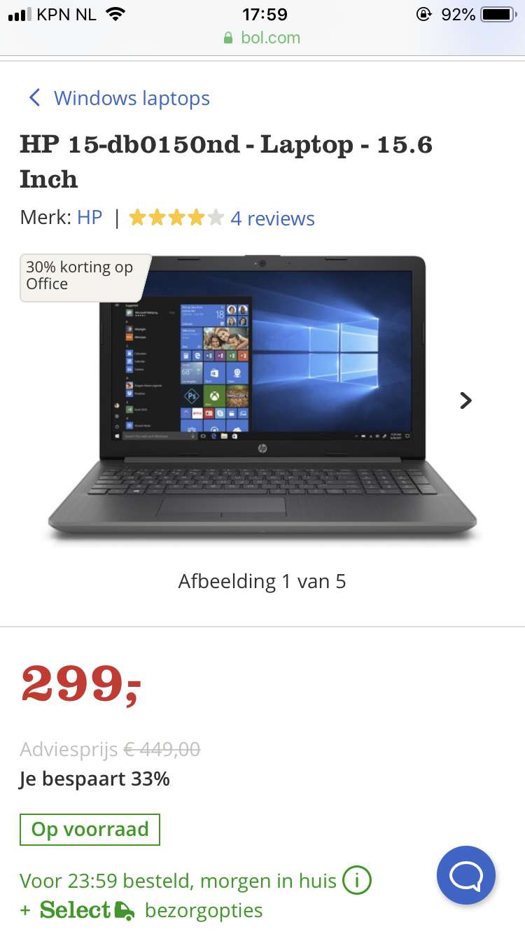The width and height of the screenshot is (525, 934).
Task: Tap the back chevron before Windows laptops
Action: pos(34,98)
